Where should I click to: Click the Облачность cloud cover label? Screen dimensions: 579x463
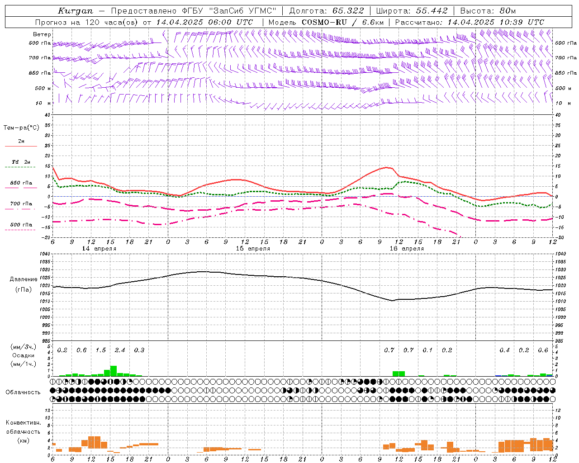point(23,392)
